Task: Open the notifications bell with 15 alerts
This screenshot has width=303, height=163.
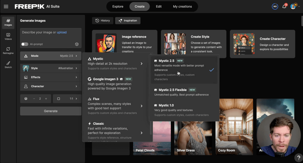Action: 284,6
